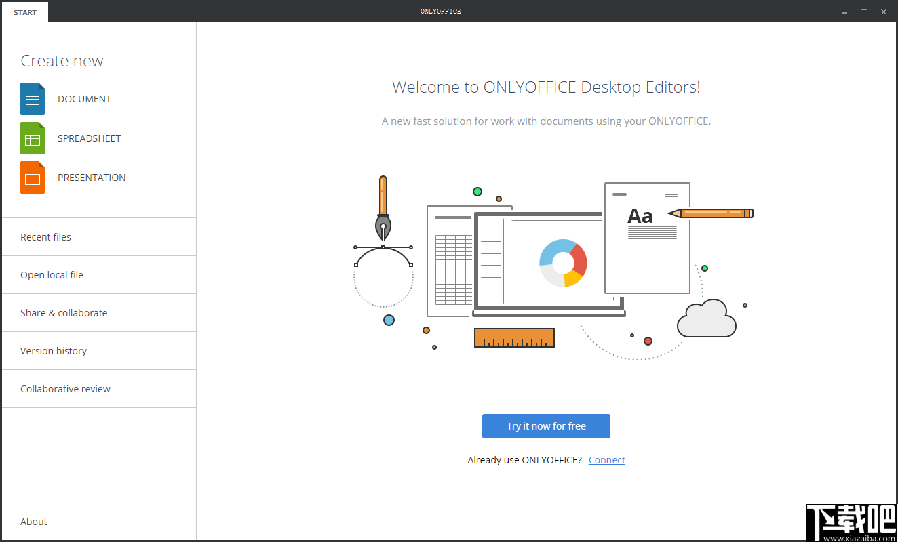Switch to the START tab
Viewport: 898px width, 542px height.
point(25,12)
